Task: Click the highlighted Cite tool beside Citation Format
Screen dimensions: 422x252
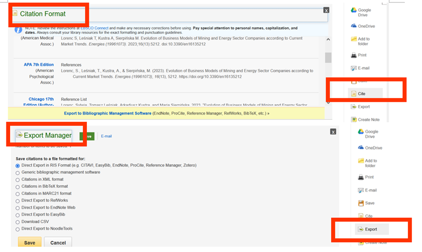Action: 365,94
